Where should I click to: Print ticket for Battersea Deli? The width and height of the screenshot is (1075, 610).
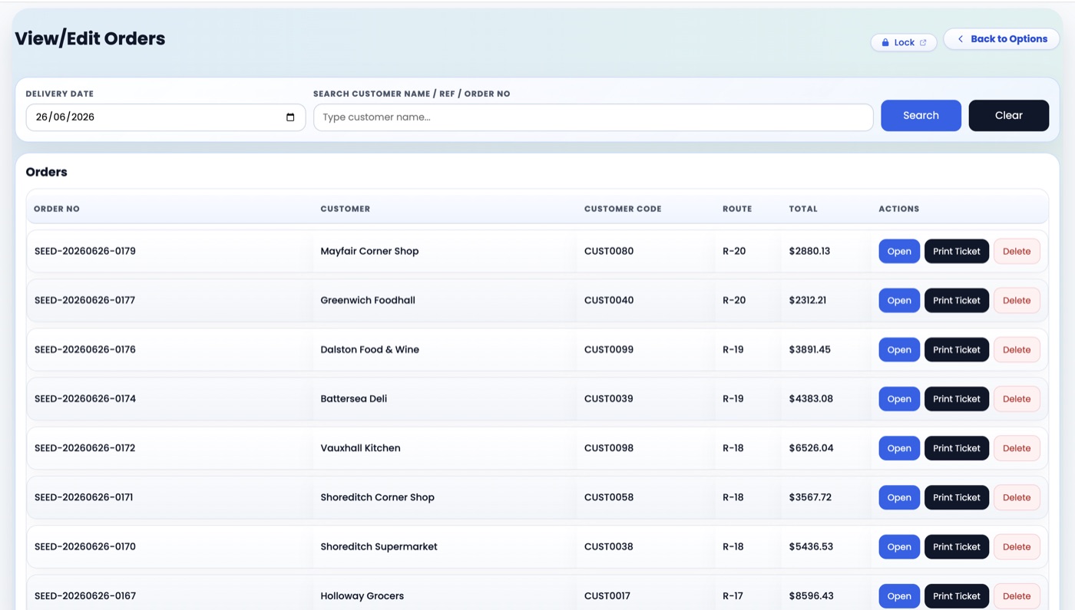(957, 399)
